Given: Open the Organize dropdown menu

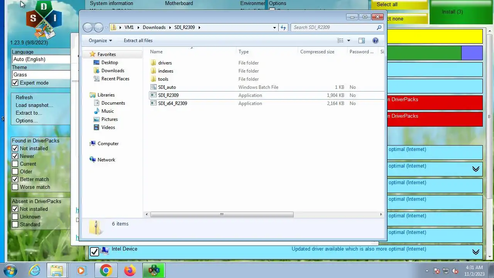Looking at the screenshot, I should click(100, 41).
